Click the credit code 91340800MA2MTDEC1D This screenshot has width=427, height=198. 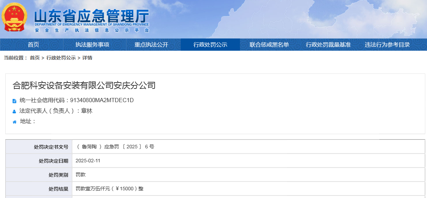[102, 100]
